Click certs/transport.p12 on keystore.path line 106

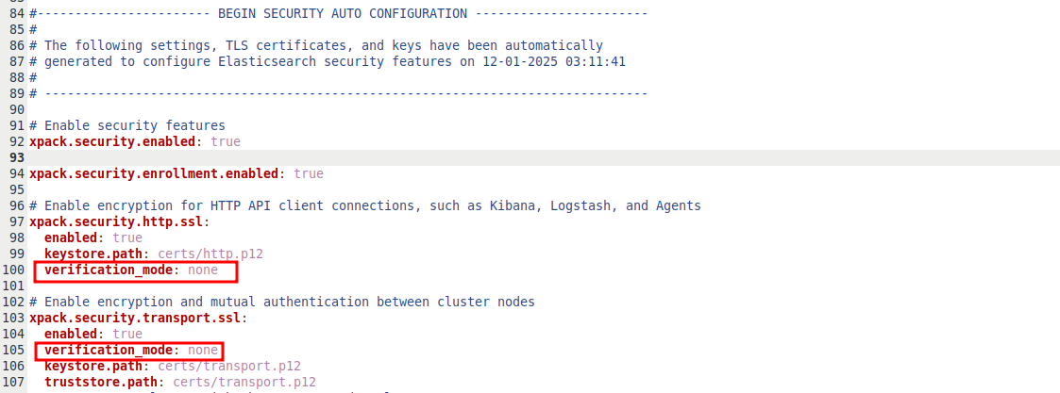[229, 366]
